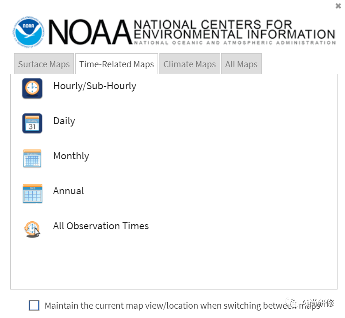Close the dialog with the X icon
The image size is (345, 318).
coord(338,6)
